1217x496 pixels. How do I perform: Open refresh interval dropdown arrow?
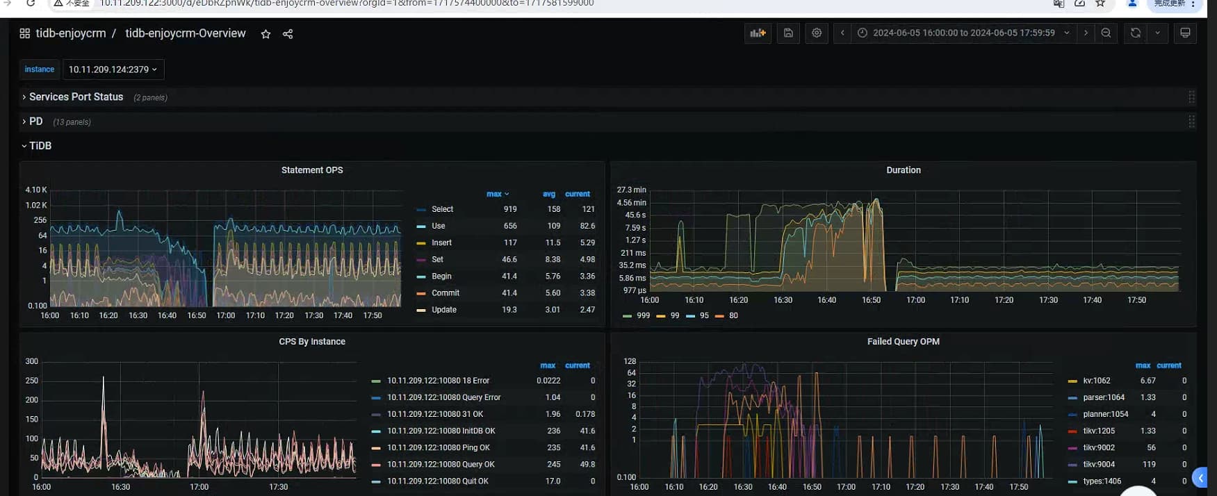pos(1157,33)
